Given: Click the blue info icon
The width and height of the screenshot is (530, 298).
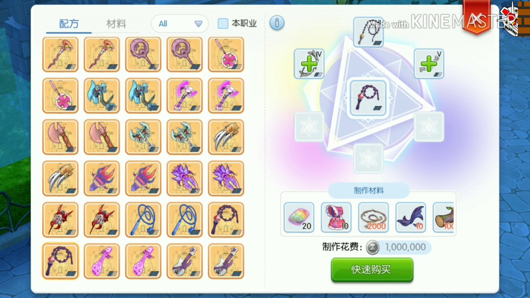Looking at the screenshot, I should 277,23.
